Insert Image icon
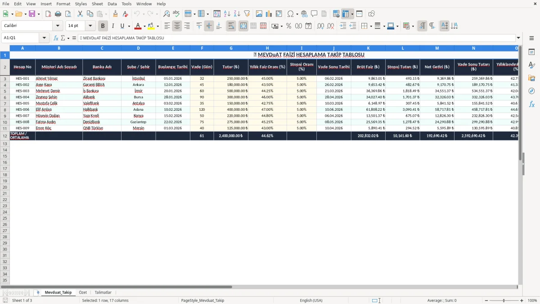Viewport: 540px width, 304px height. click(x=259, y=14)
